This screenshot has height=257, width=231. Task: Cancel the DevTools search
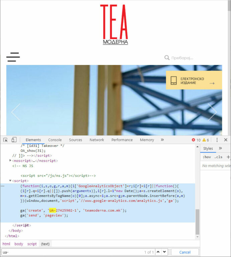(x=185, y=252)
